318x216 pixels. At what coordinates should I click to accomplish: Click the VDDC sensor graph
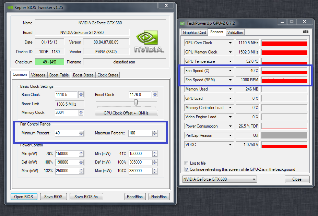click(x=284, y=144)
